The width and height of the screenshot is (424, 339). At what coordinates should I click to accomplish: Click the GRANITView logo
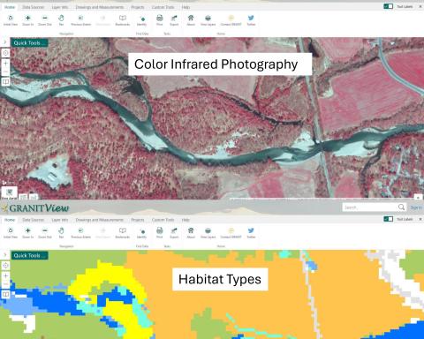click(35, 208)
